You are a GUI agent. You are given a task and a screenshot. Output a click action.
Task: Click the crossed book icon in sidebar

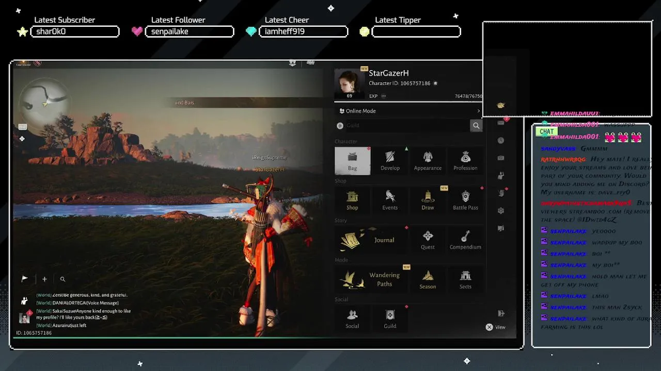point(500,228)
